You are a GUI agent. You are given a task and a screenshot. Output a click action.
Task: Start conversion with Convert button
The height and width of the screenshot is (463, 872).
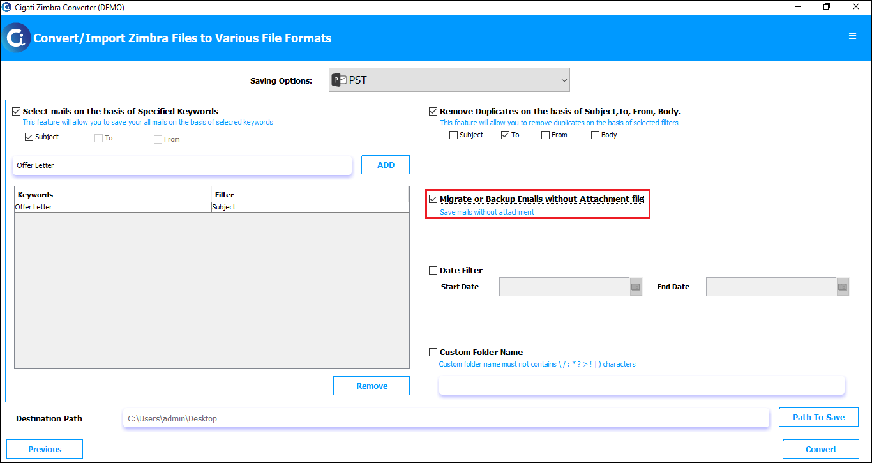point(821,449)
